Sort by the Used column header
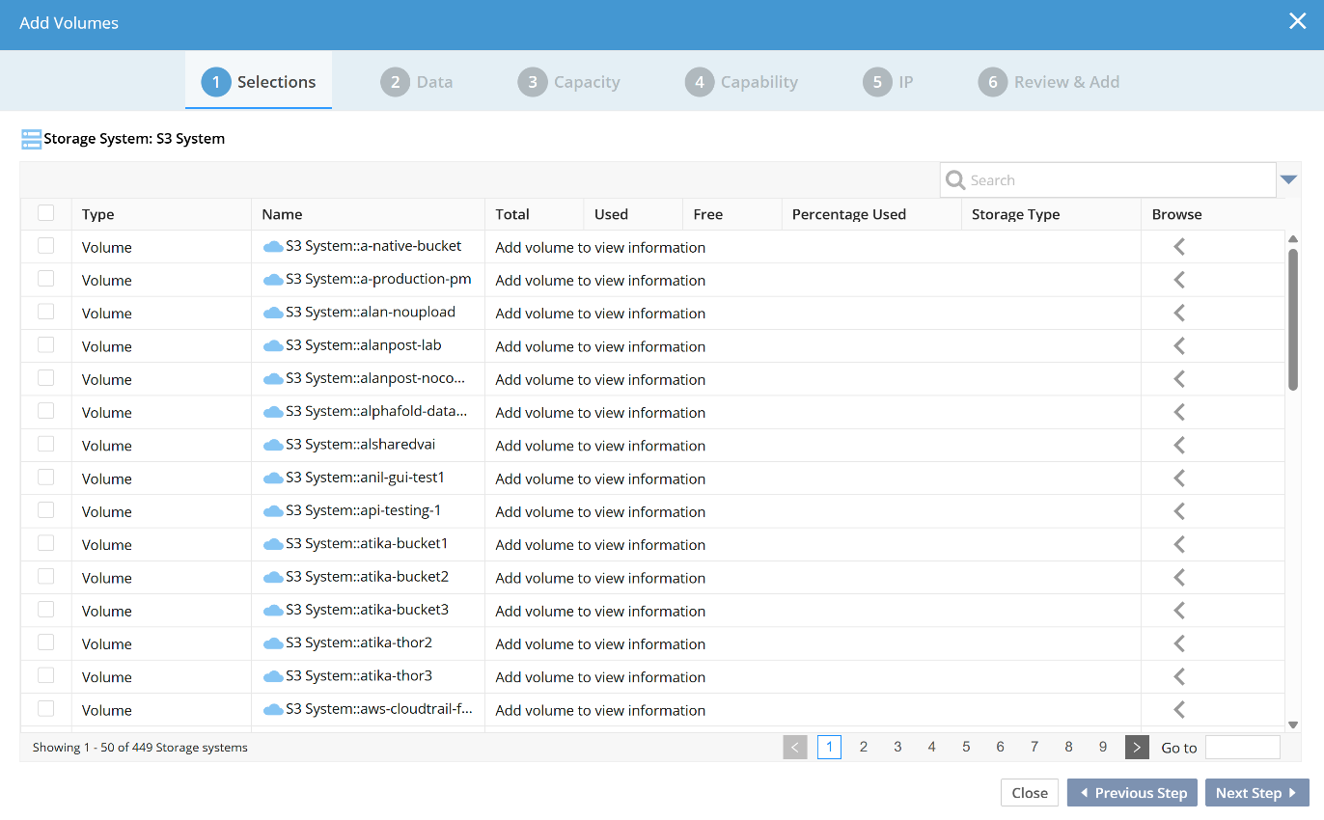Screen dimensions: 1324x820 click(x=633, y=214)
